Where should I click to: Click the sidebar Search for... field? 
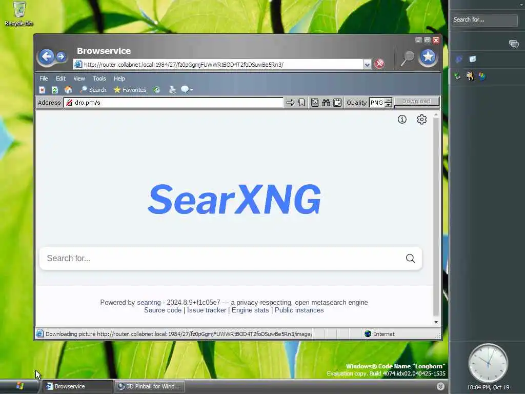[x=484, y=20]
